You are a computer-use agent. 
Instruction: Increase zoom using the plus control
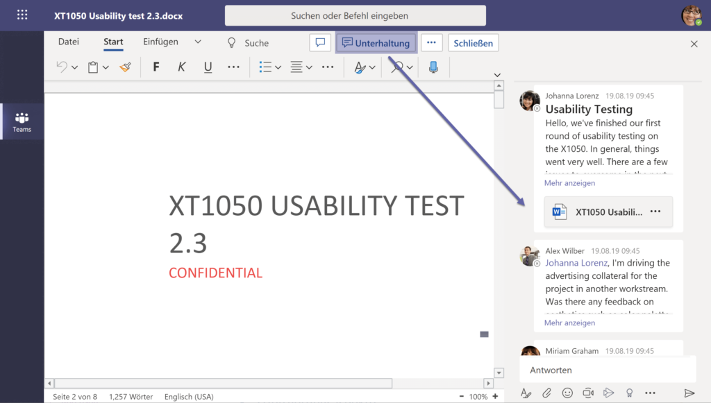coord(494,396)
